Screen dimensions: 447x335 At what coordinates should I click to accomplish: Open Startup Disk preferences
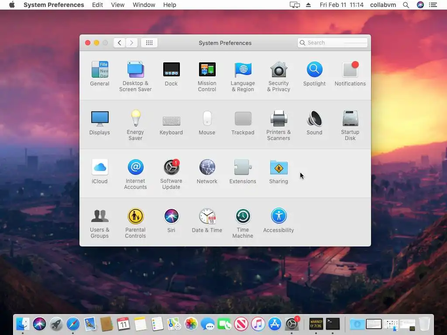350,125
